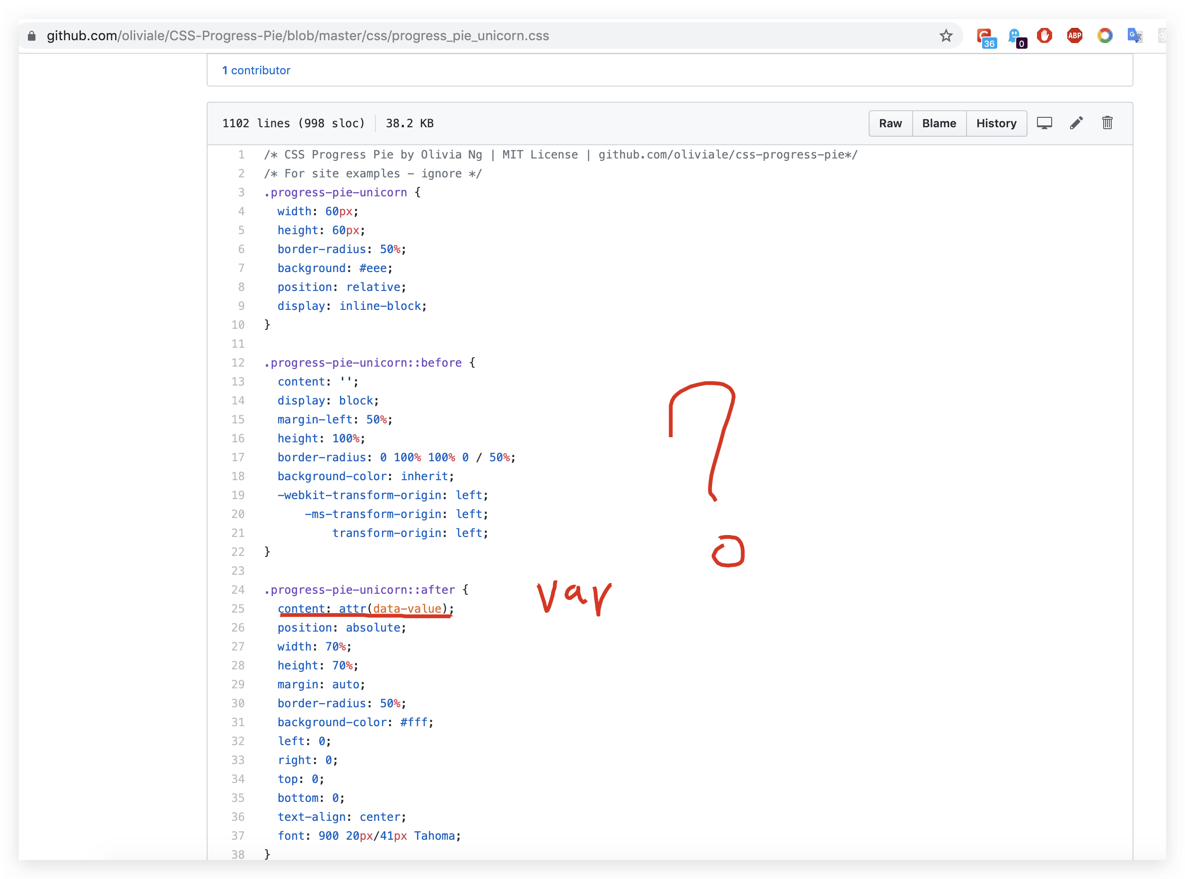Viewport: 1185px width, 879px height.
Task: Click the .progress-pie-unicorn::after selector
Action: [359, 590]
